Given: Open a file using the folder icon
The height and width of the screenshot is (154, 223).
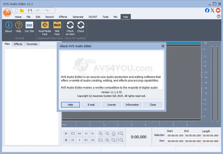Looking at the screenshot, I should (22, 10).
